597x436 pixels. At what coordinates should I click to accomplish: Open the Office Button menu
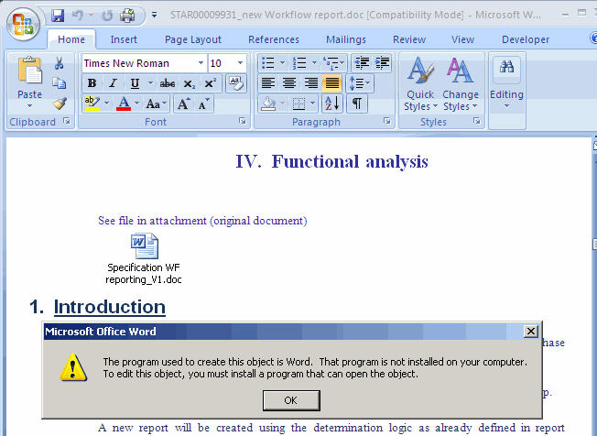[23, 24]
